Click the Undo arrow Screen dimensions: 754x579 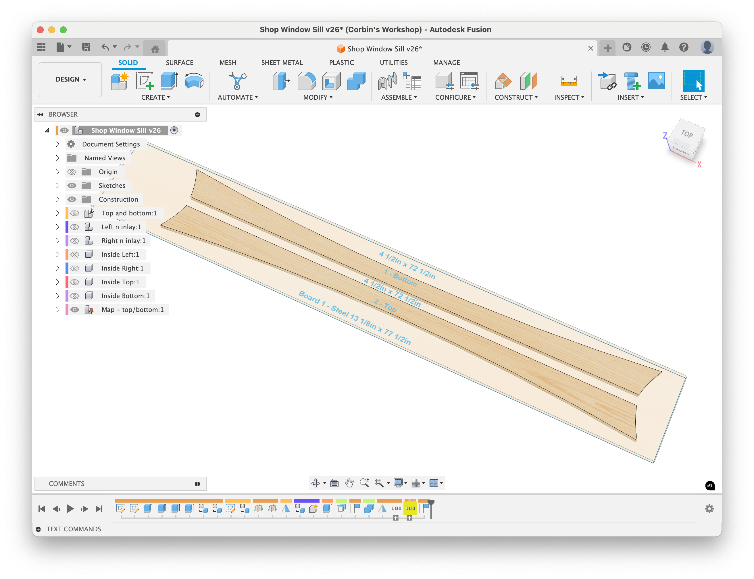(105, 47)
